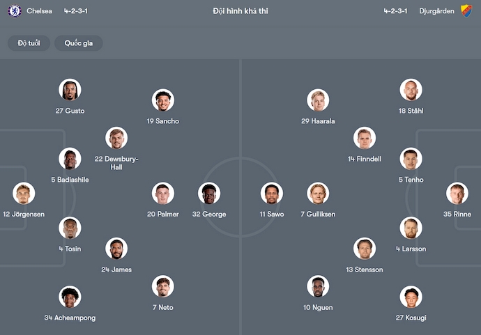Image resolution: width=481 pixels, height=335 pixels.
Task: Toggle the Quốc gia nationality filter
Action: [79, 43]
